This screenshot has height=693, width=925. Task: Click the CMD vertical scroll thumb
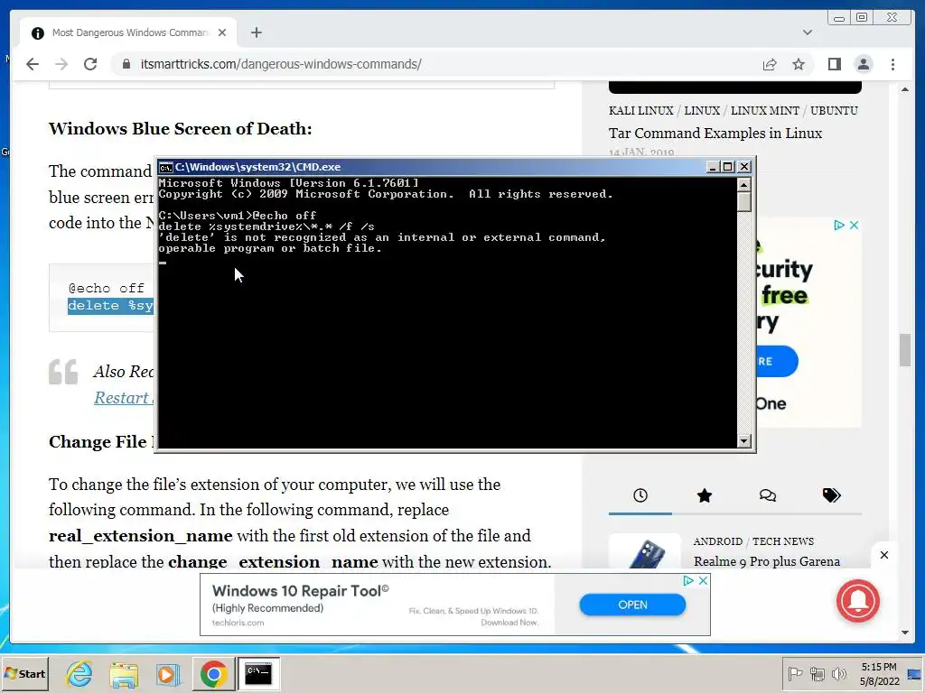(744, 201)
